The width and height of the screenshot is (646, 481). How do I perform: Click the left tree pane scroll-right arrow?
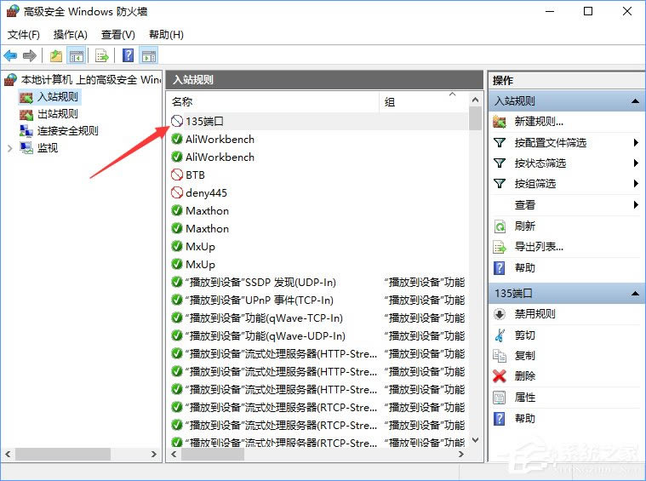154,455
